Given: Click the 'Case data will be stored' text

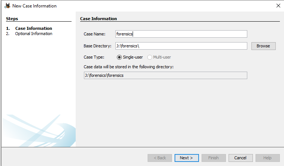Looking at the screenshot, I should pyautogui.click(x=129, y=67).
